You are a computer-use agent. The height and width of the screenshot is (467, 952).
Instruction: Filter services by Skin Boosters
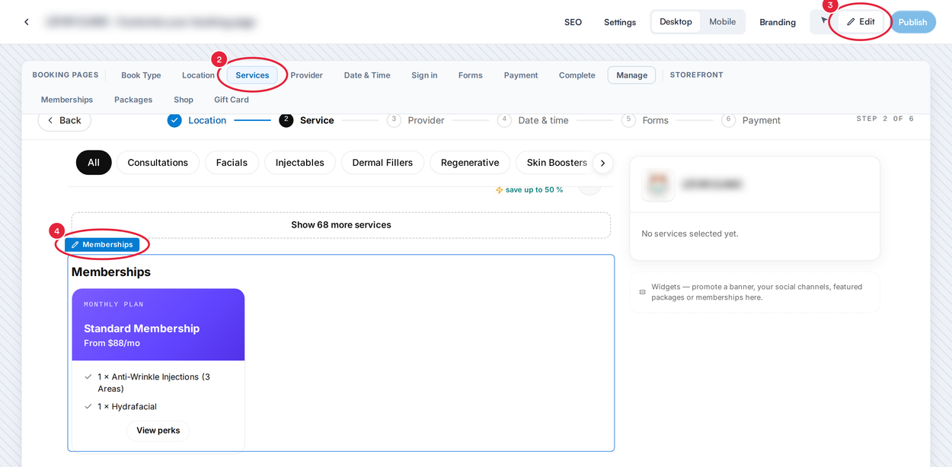pos(557,163)
